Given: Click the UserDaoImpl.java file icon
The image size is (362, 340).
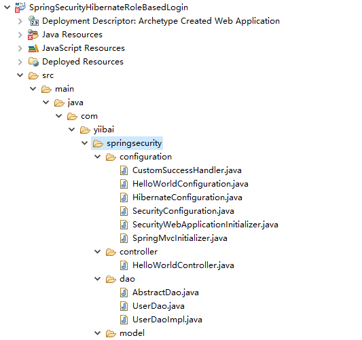Looking at the screenshot, I should (124, 320).
